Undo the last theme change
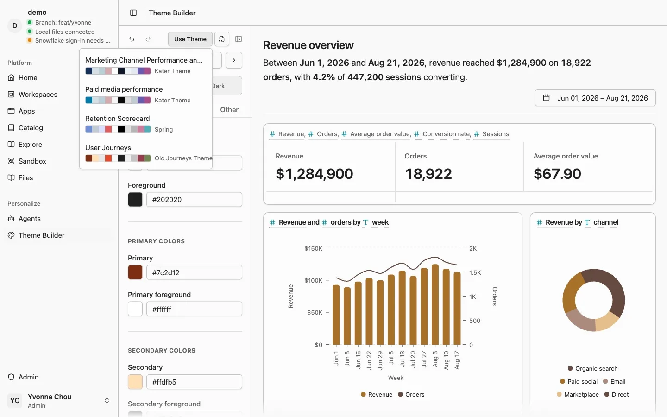This screenshot has height=417, width=667. [132, 39]
